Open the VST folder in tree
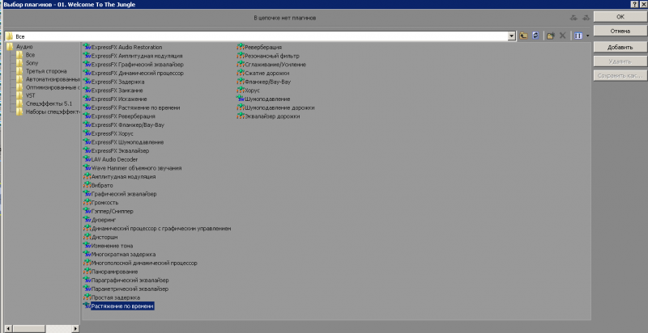 coord(31,95)
